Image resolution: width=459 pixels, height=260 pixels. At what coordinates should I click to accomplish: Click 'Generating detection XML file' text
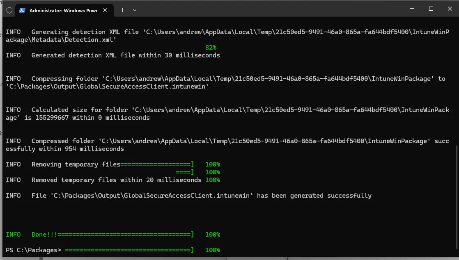pos(85,32)
